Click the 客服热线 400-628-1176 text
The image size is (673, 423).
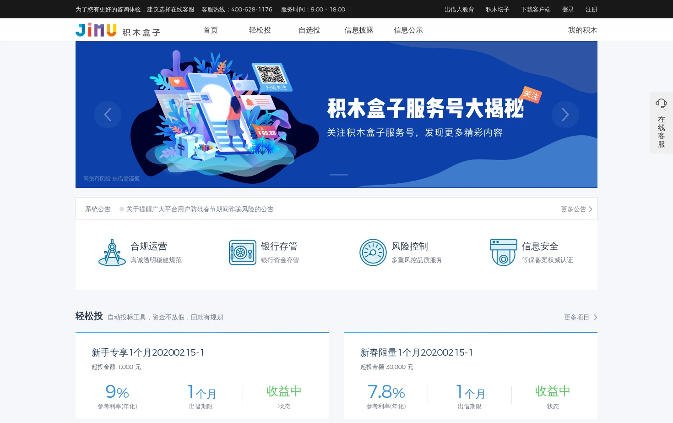coord(237,9)
